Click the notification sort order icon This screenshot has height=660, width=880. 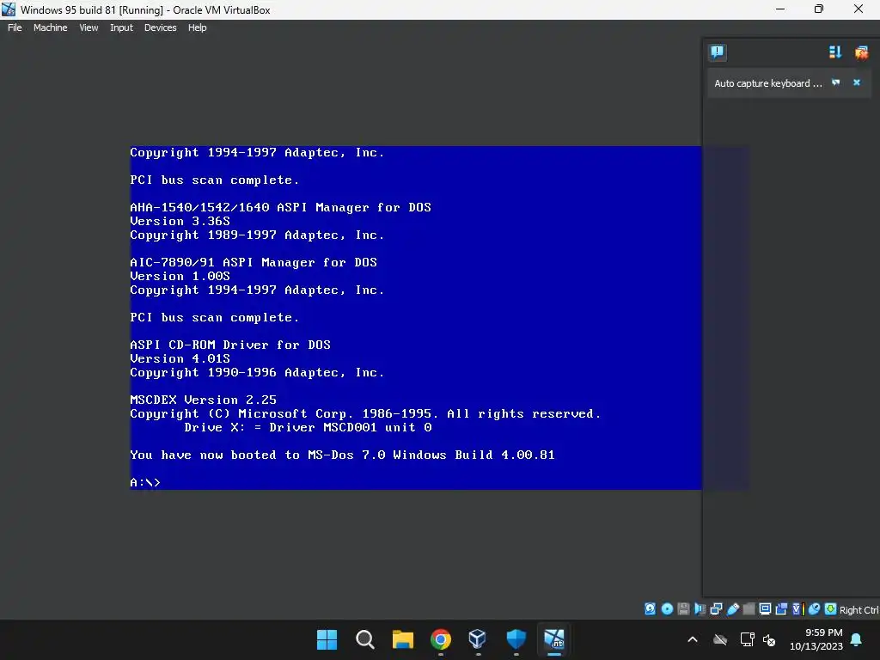tap(835, 52)
